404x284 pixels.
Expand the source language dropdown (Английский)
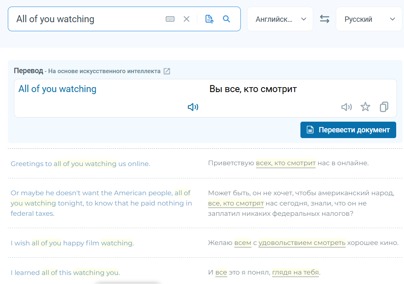pos(280,19)
